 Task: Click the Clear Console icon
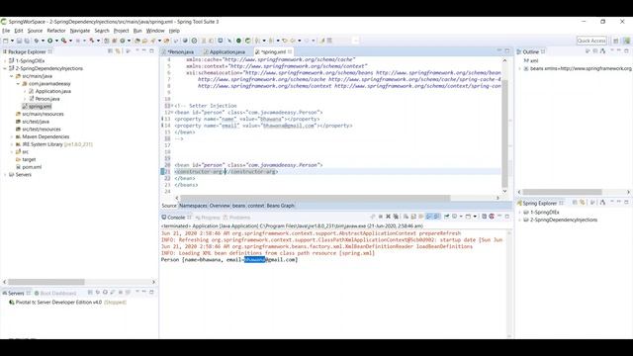point(407,218)
